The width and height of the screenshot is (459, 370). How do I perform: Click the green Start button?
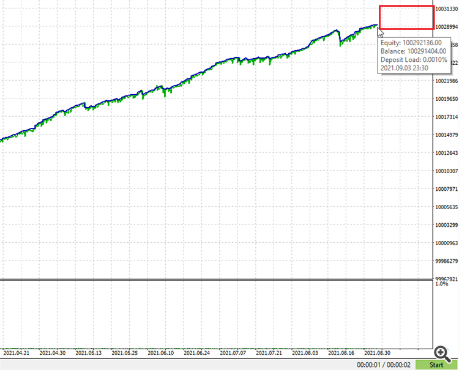437,364
